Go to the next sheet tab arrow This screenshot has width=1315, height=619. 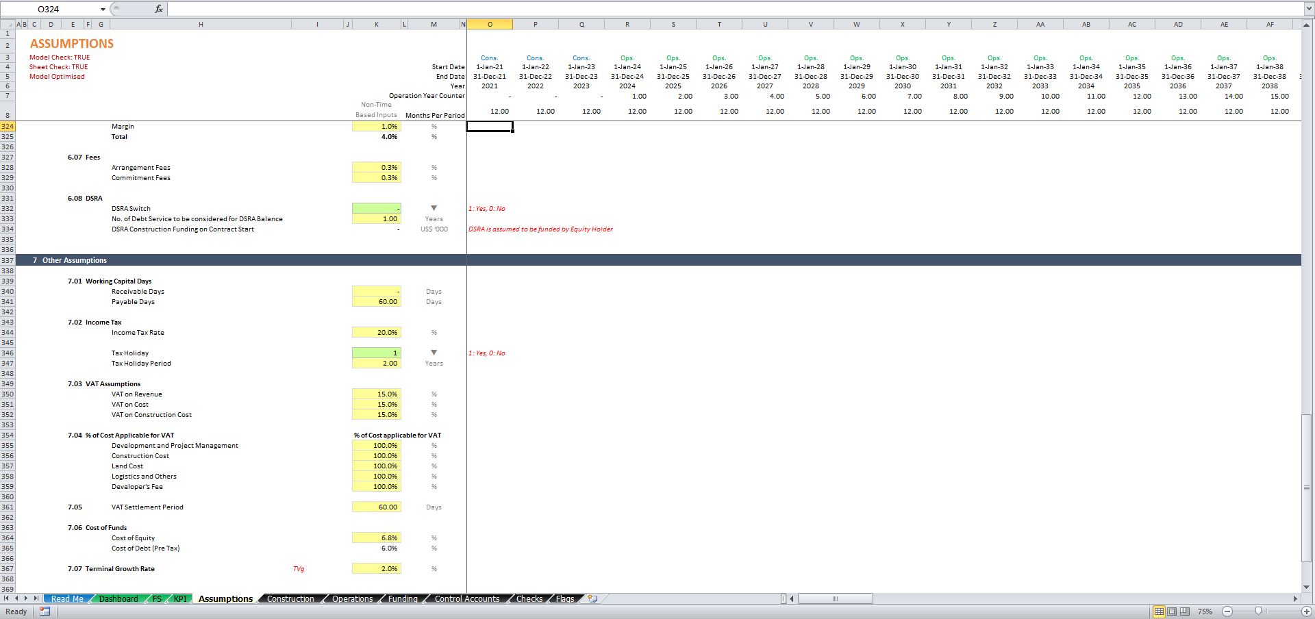click(27, 598)
